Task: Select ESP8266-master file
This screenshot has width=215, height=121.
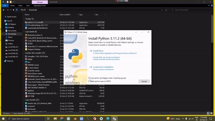Action: click(33, 65)
